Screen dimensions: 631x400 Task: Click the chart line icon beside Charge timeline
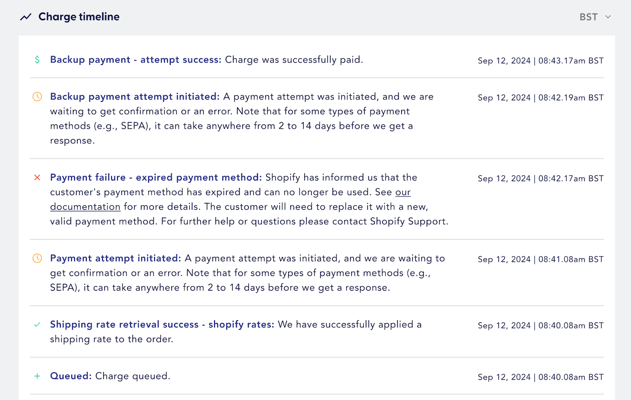click(x=25, y=17)
